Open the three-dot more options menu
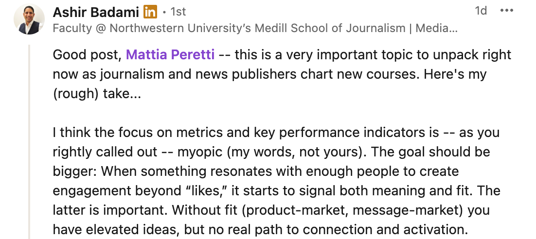 (x=507, y=11)
